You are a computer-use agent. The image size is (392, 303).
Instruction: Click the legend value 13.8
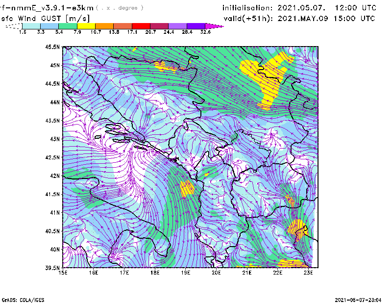point(114,32)
